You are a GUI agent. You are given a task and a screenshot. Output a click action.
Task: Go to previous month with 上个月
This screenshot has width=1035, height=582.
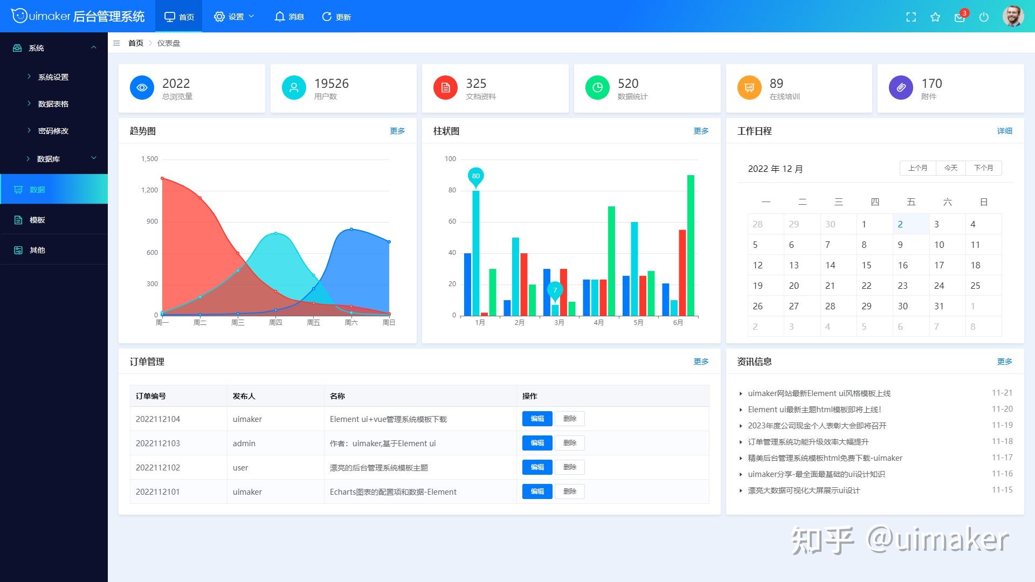pos(918,168)
